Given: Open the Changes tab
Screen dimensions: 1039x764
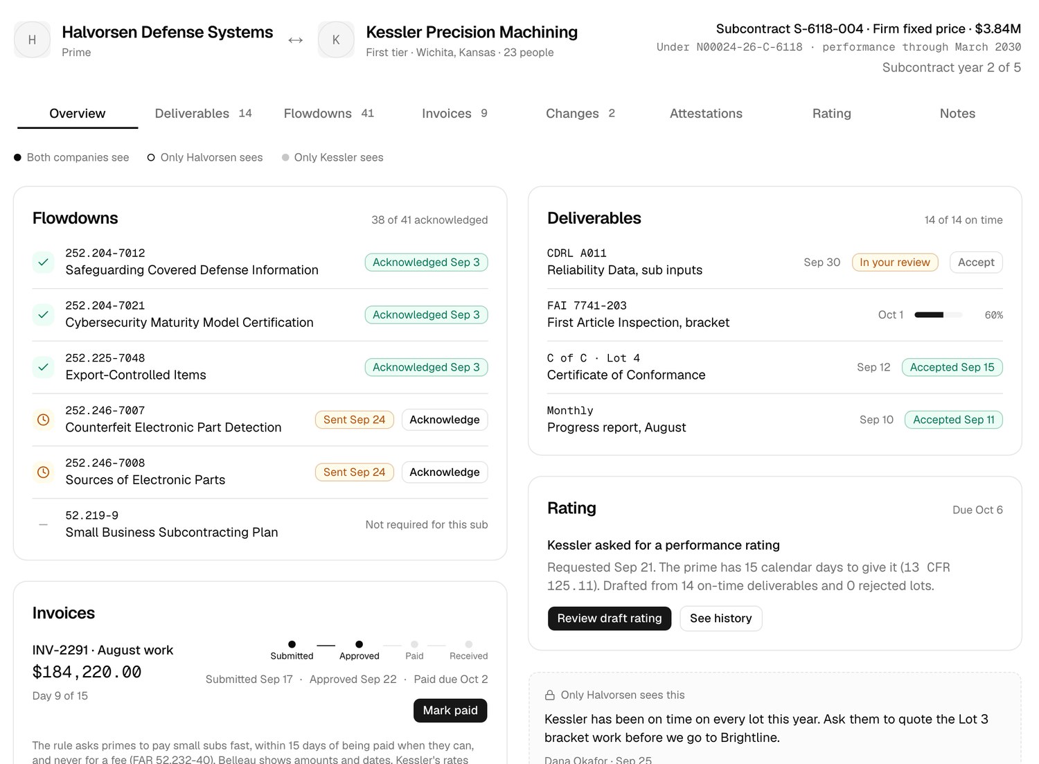Looking at the screenshot, I should tap(580, 114).
